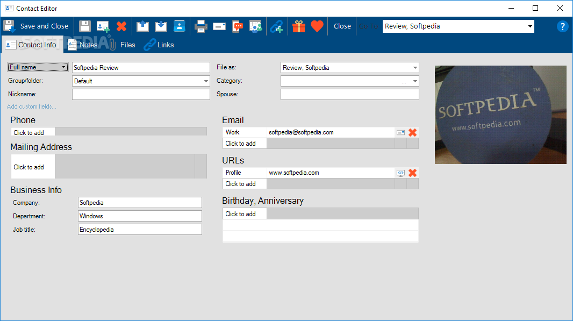Open the Links tab
Screen dimensions: 573x321
pos(159,45)
